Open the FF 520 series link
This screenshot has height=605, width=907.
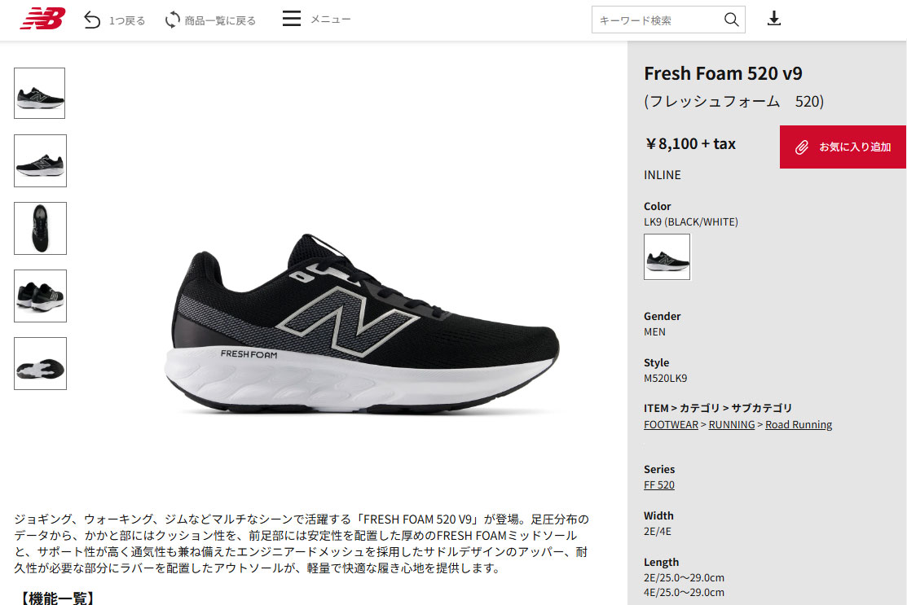658,484
